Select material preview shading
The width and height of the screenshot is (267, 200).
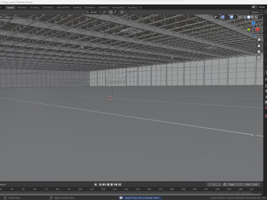[253, 17]
